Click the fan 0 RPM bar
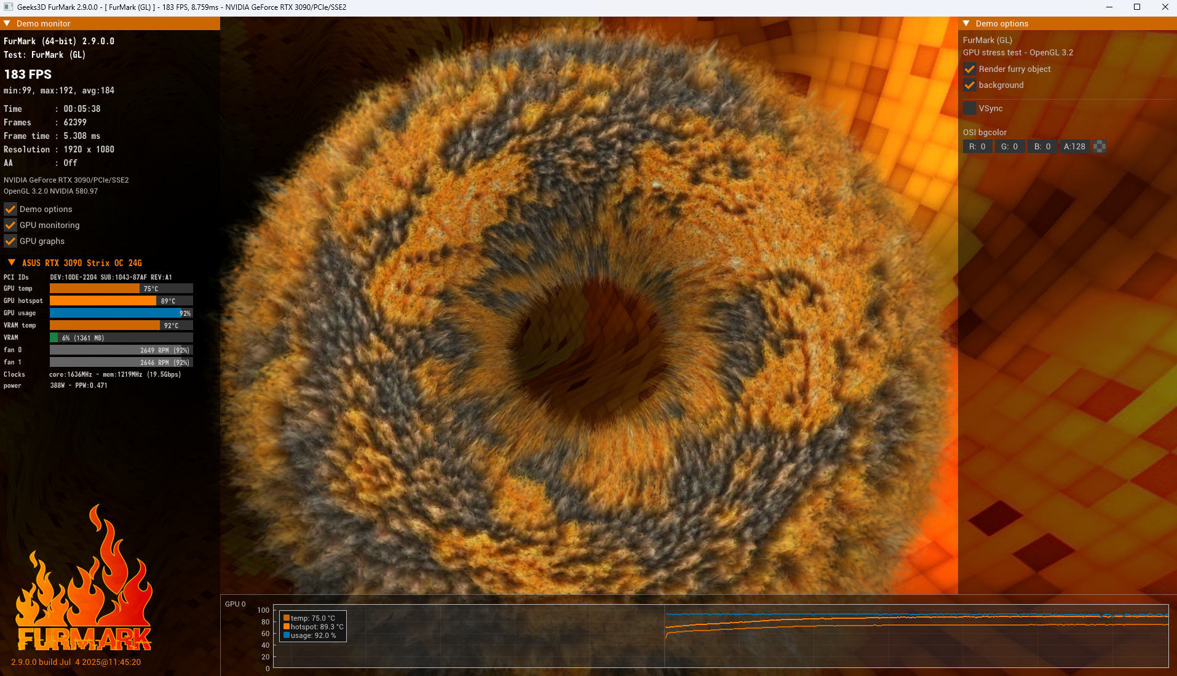The width and height of the screenshot is (1177, 676). tap(121, 350)
